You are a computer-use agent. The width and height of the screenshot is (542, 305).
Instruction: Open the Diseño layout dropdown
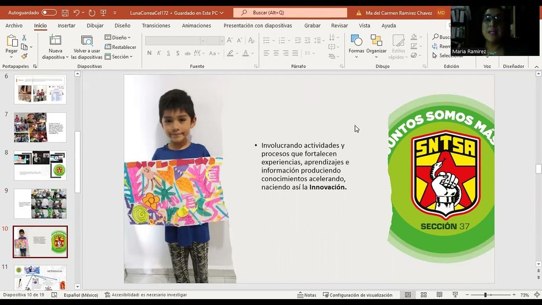(117, 38)
